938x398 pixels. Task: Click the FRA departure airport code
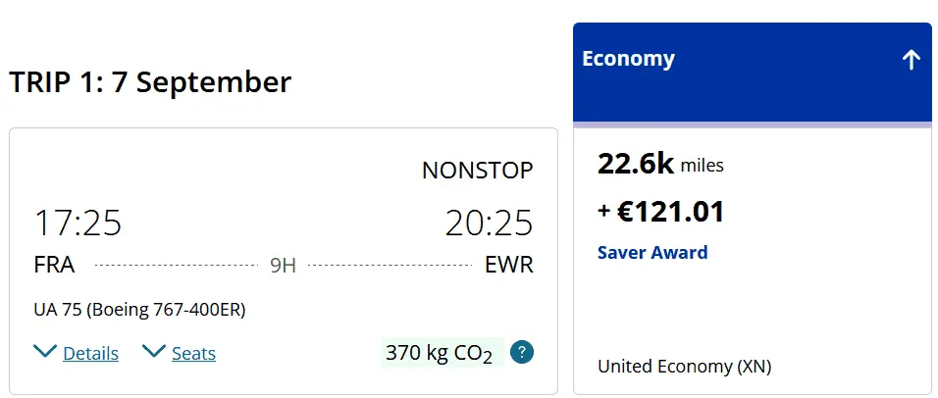(x=54, y=265)
